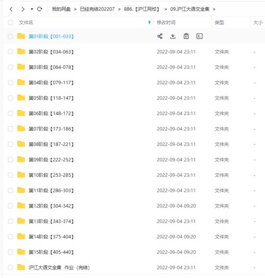Check the box for 第03阶段【064-078】
The width and height of the screenshot is (265, 278).
pos(11,67)
